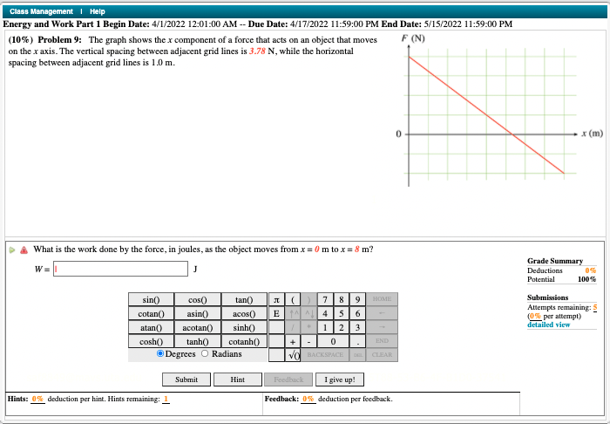
Task: Insert pi symbol from keypad
Action: [276, 299]
